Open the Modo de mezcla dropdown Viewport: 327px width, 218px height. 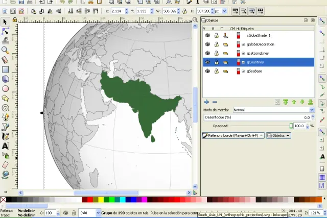click(274, 110)
